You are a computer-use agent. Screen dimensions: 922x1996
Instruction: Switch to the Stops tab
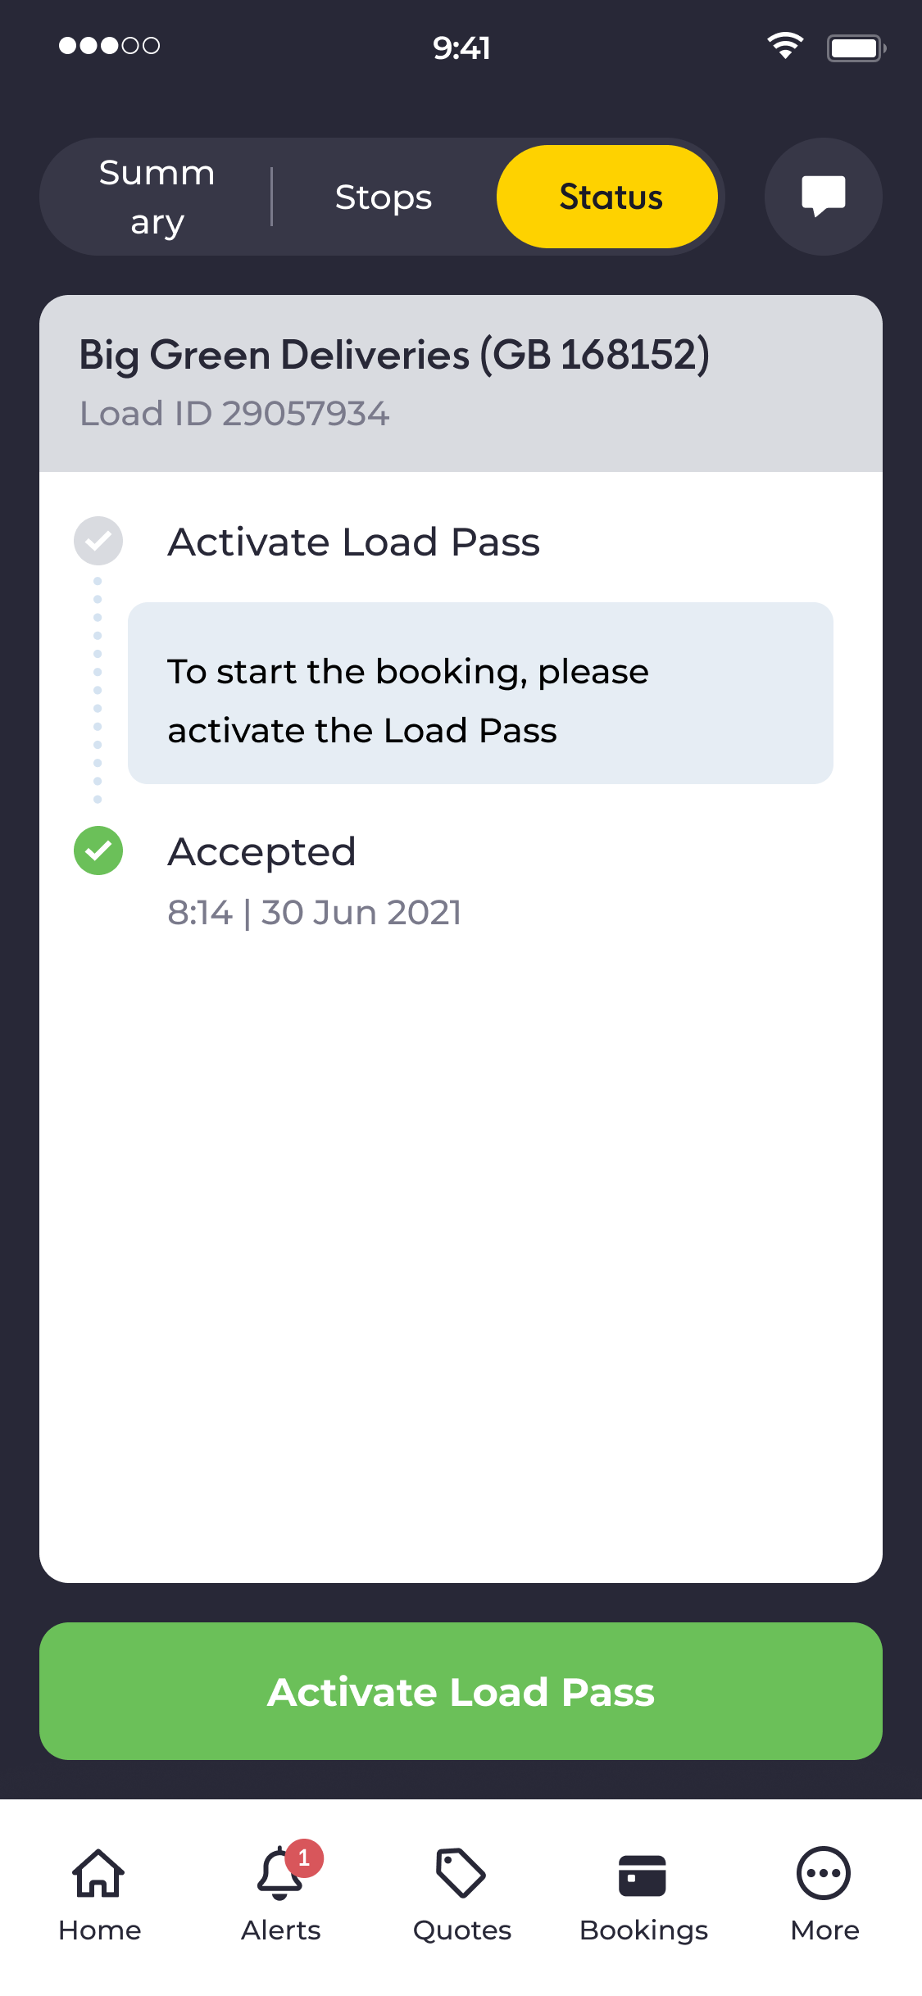tap(383, 197)
